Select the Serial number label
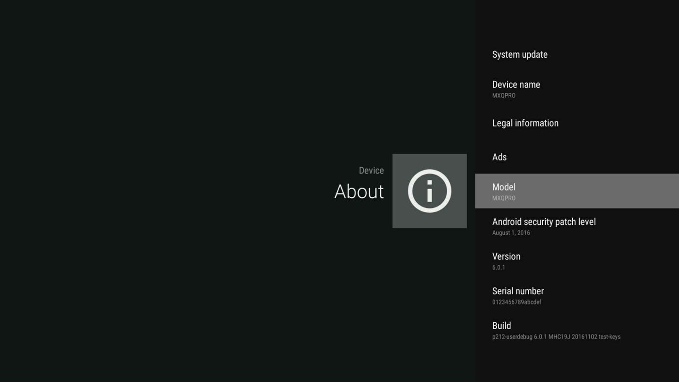This screenshot has height=382, width=679. click(517, 291)
